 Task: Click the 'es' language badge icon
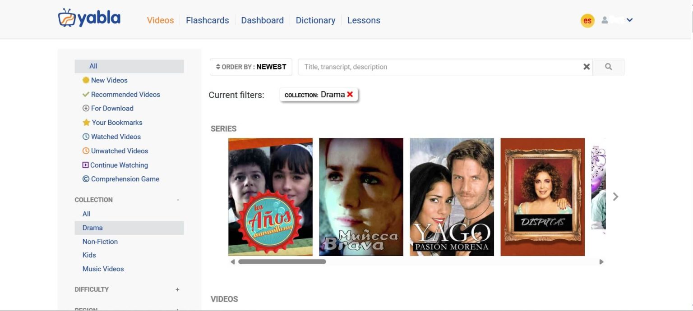pyautogui.click(x=587, y=21)
